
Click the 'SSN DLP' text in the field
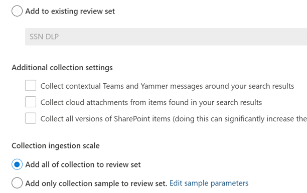pos(44,37)
